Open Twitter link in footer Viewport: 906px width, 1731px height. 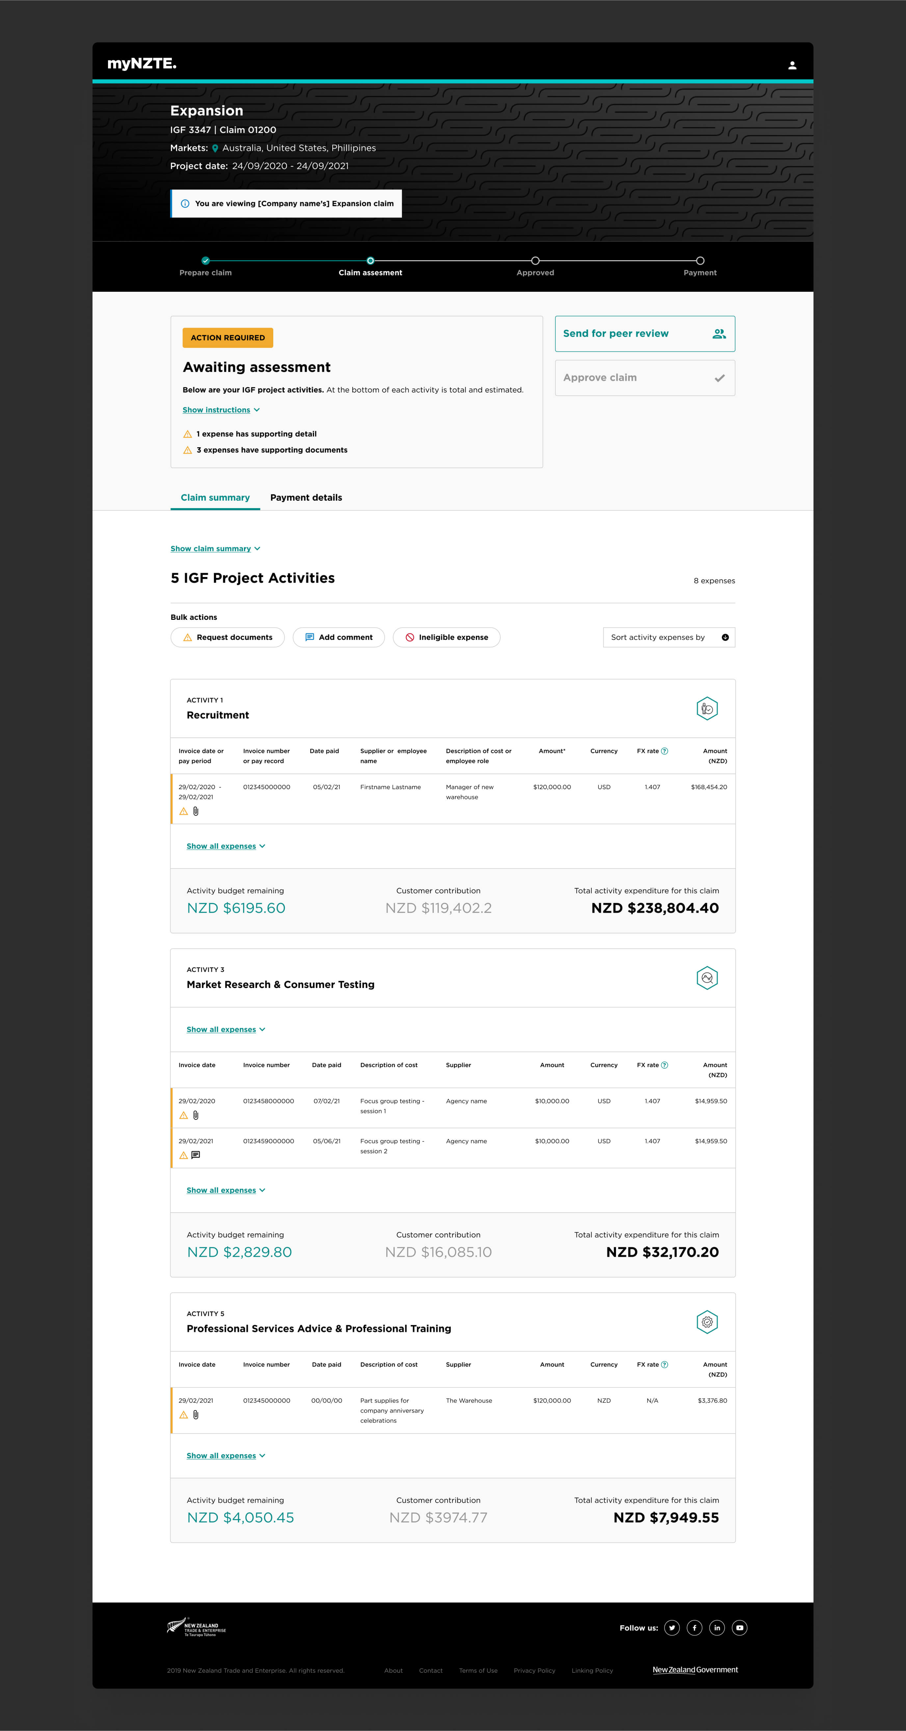click(672, 1628)
